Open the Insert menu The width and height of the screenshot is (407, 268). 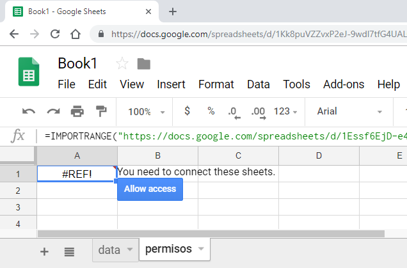click(x=171, y=84)
